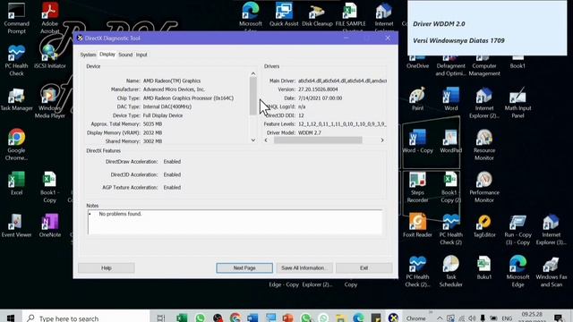Select Internet Explorer (3) desktop icon
The image size is (573, 322).
click(x=552, y=230)
